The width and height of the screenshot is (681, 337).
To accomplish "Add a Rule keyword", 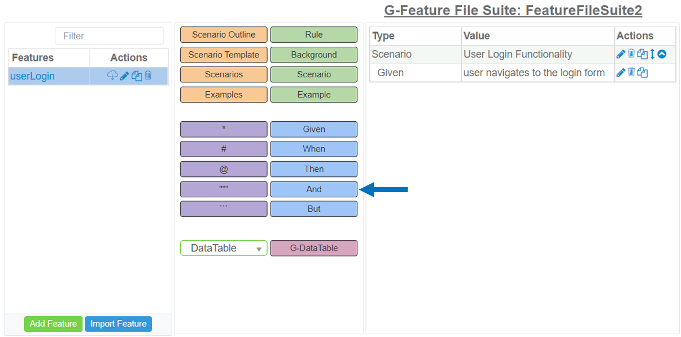I will click(314, 35).
